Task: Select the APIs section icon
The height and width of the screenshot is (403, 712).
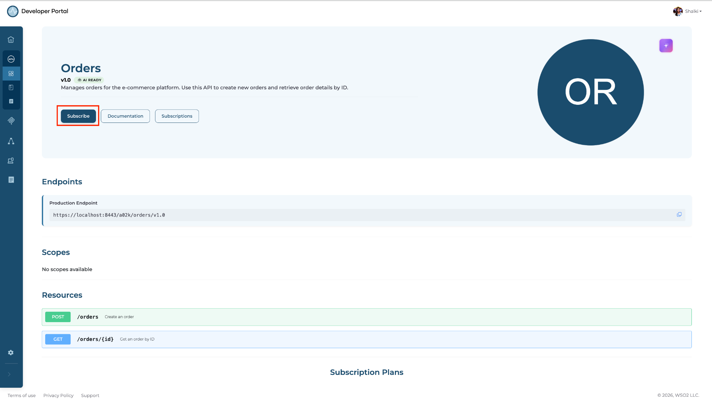Action: (x=11, y=59)
